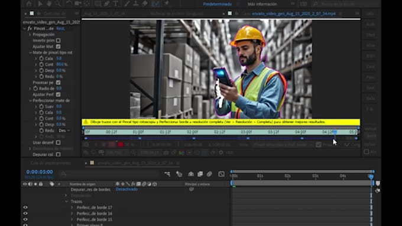402x226 pixels.
Task: Select the Más información workspace
Action: click(x=262, y=4)
